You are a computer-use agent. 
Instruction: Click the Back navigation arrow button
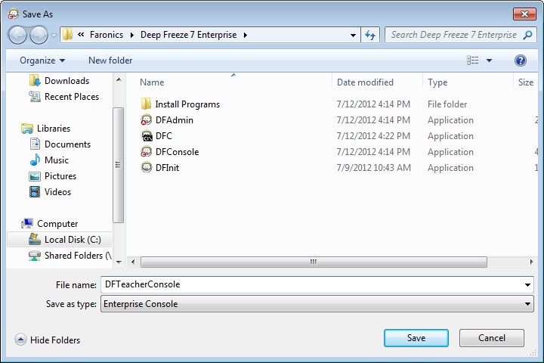point(17,35)
